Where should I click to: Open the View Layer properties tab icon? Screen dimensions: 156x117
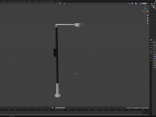[151, 50]
